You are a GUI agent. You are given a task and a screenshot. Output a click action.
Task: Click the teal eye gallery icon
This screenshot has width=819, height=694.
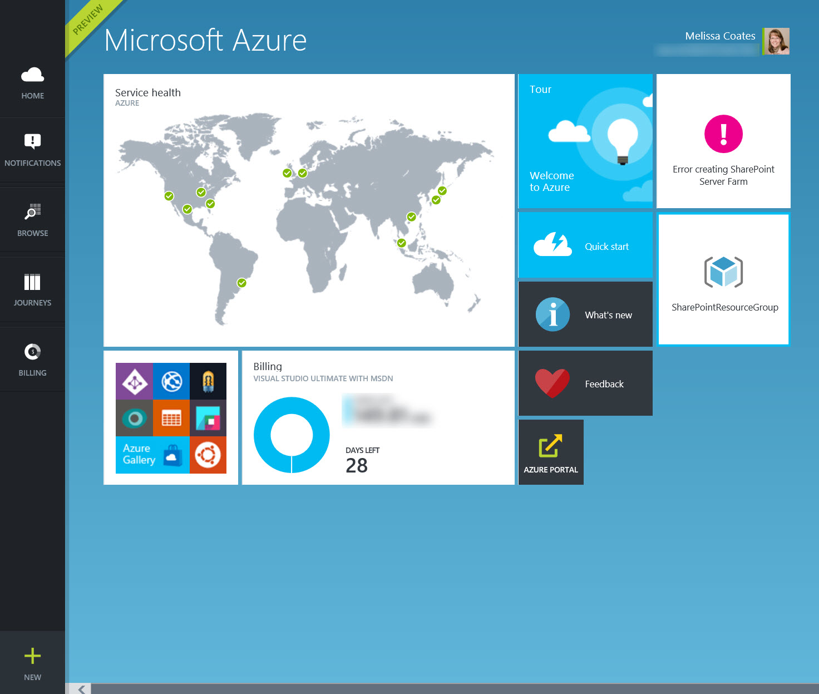[x=134, y=418]
